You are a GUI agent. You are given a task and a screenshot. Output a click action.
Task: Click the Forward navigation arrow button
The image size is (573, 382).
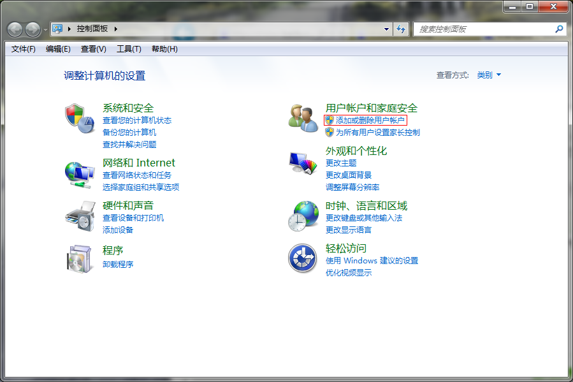pos(33,29)
